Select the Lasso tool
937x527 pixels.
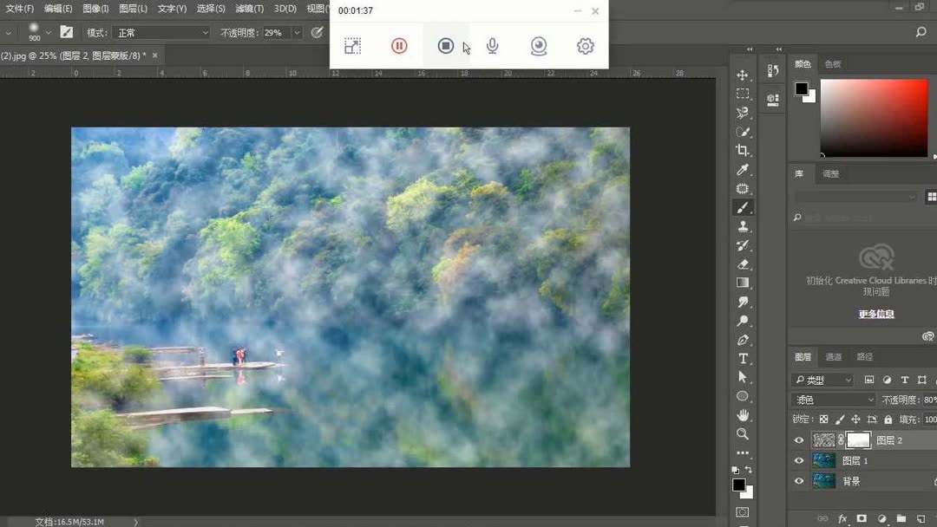(x=743, y=112)
